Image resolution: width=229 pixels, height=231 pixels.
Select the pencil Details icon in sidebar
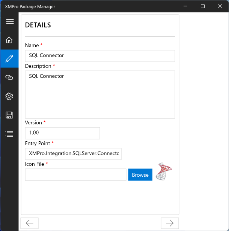[x=9, y=58]
